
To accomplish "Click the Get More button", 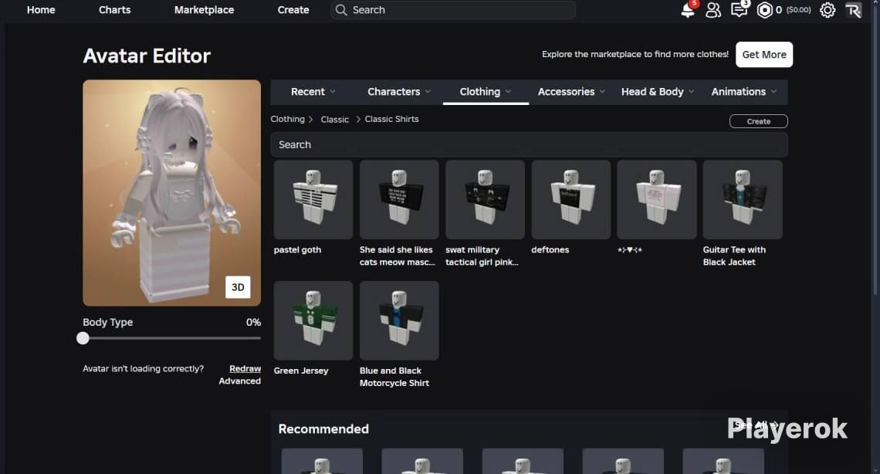I will [764, 54].
